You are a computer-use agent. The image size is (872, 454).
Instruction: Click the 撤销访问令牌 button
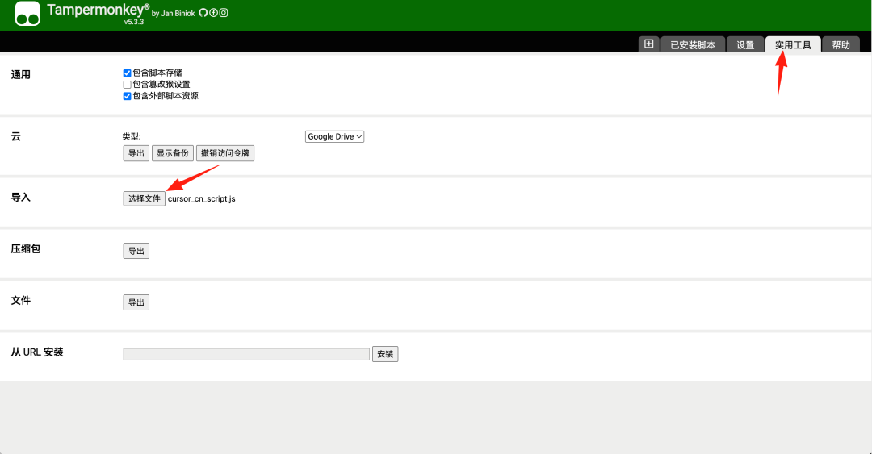click(x=225, y=153)
